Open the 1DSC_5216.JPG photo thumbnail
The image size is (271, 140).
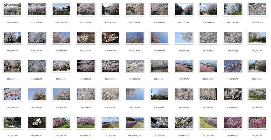(37, 9)
